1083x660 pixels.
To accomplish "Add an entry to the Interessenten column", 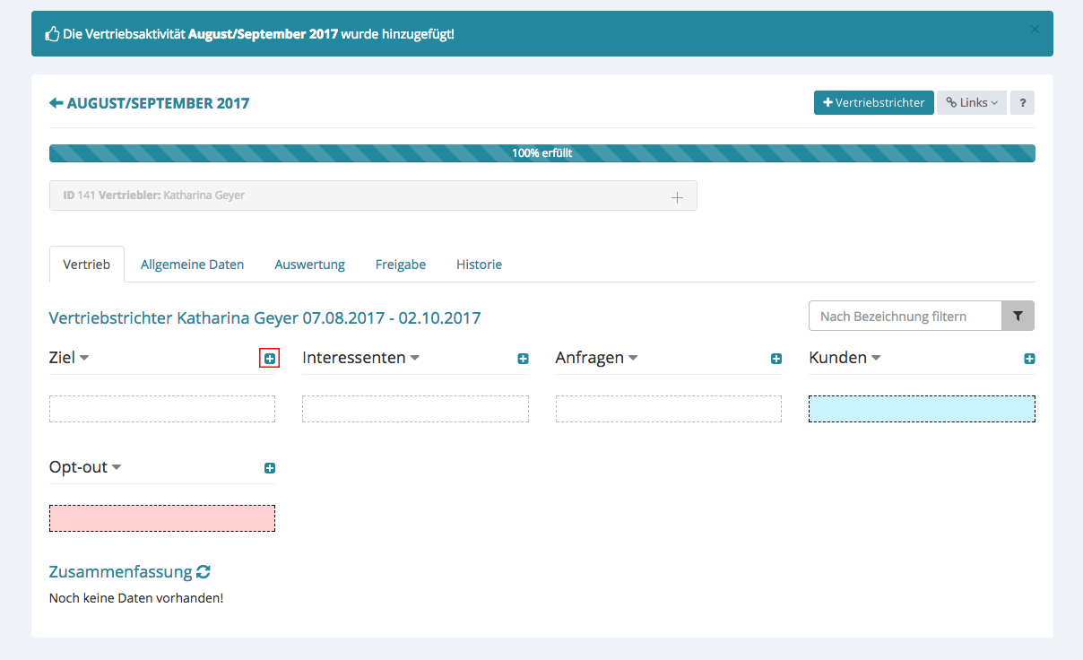I will point(523,359).
